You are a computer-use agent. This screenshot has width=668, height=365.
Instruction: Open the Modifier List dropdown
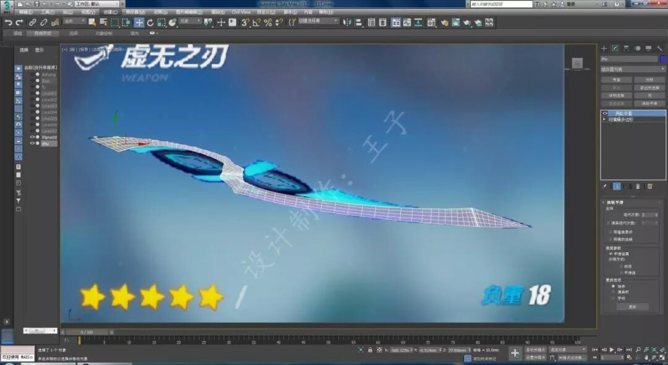pyautogui.click(x=633, y=69)
